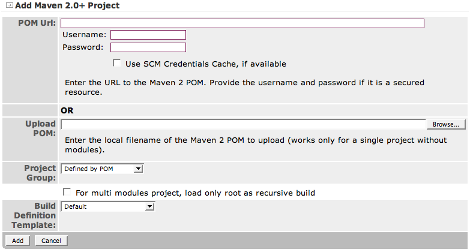Click the bold OR separator text
Screen dimensions: 470x252
[x=67, y=111]
